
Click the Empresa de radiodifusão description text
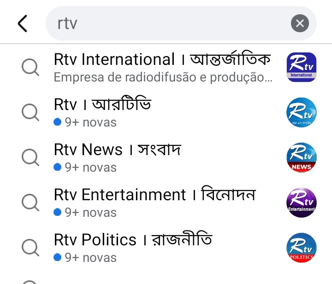(x=163, y=77)
